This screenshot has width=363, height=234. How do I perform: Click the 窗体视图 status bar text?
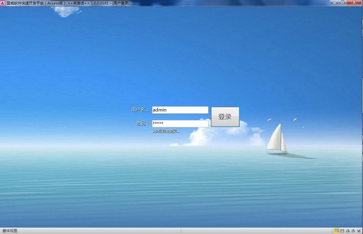[10, 231]
